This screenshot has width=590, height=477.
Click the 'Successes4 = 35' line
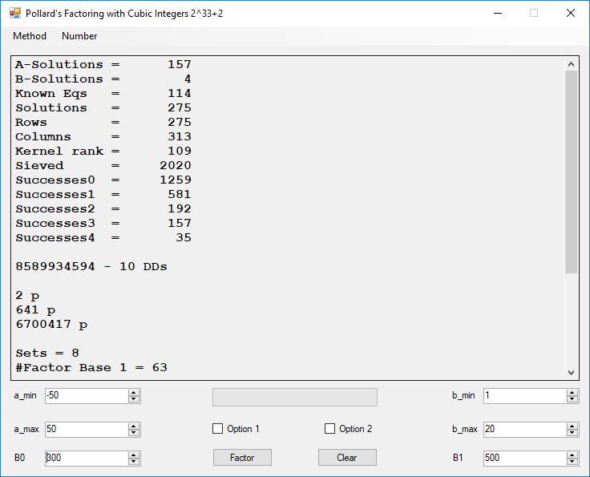(103, 238)
